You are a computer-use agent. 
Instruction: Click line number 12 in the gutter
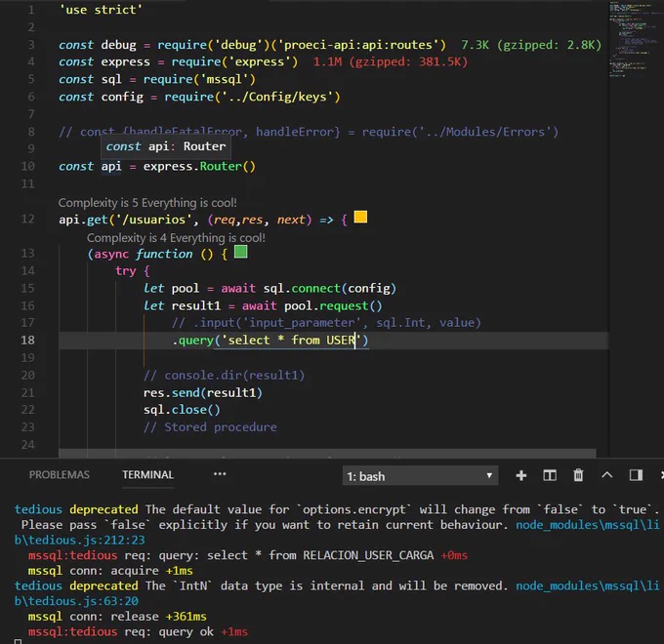pyautogui.click(x=27, y=220)
